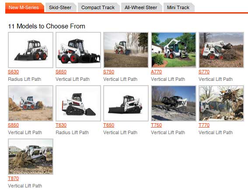248x194 pixels.
Task: Select the S650 loader product photo
Action: [x=78, y=50]
